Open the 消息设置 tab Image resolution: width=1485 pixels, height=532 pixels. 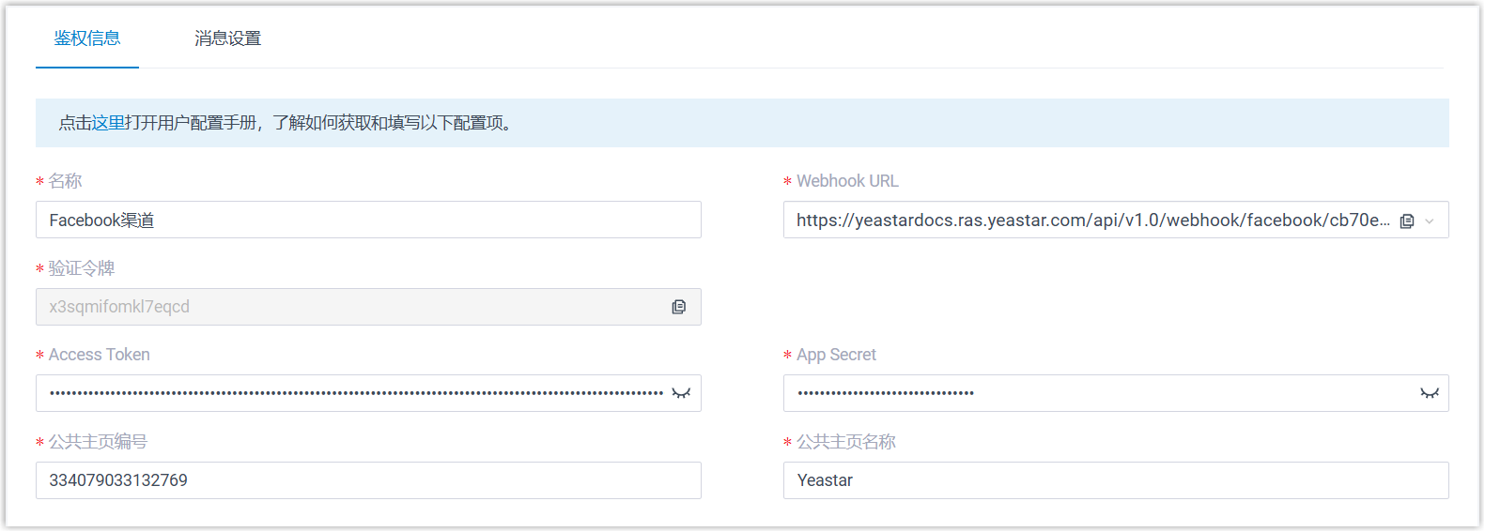tap(227, 38)
